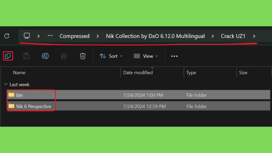Click the Share icon in toolbar
272x153 pixels.
pos(64,56)
